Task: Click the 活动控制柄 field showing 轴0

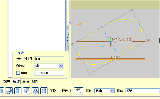Action: (49, 59)
